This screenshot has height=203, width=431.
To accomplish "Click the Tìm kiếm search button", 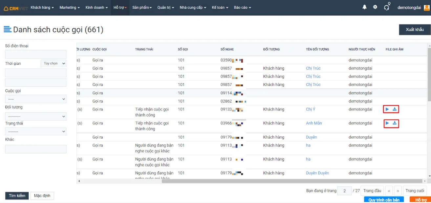I will click(17, 196).
